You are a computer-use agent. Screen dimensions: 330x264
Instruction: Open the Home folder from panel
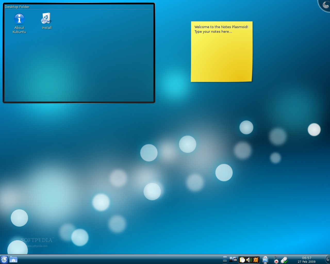(13, 259)
